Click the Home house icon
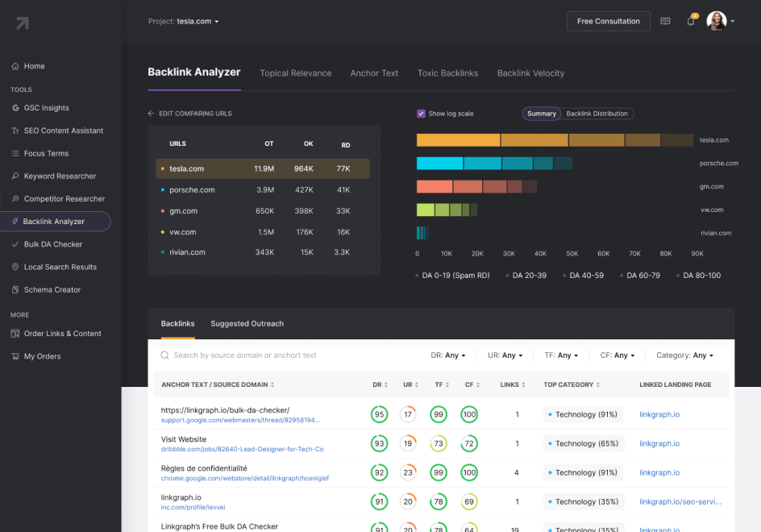Image resolution: width=761 pixels, height=532 pixels. point(15,66)
